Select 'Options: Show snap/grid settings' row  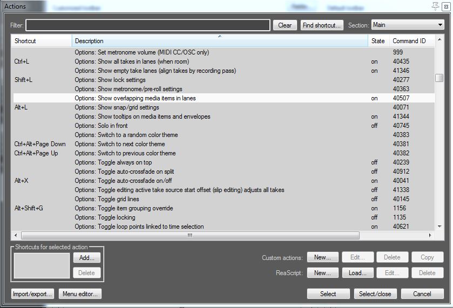(x=224, y=107)
